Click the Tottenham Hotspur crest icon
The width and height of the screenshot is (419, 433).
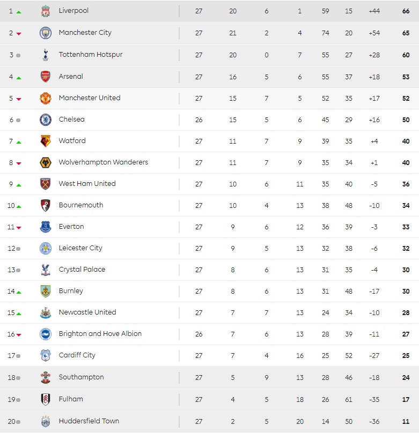point(46,55)
